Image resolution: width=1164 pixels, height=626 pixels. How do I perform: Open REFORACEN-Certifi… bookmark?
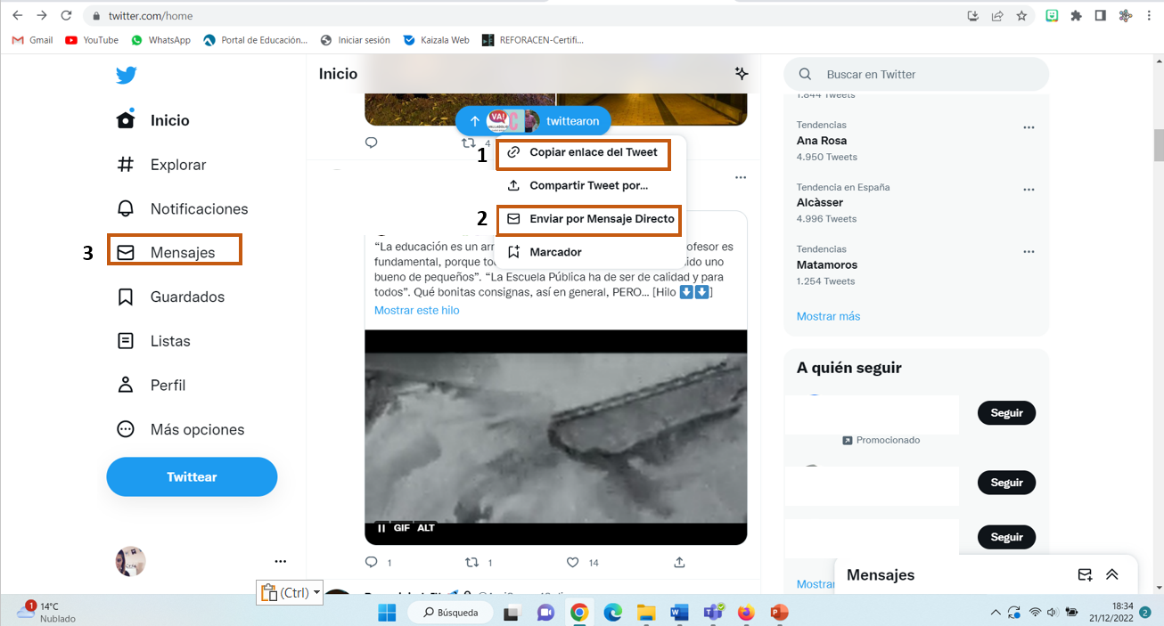533,40
